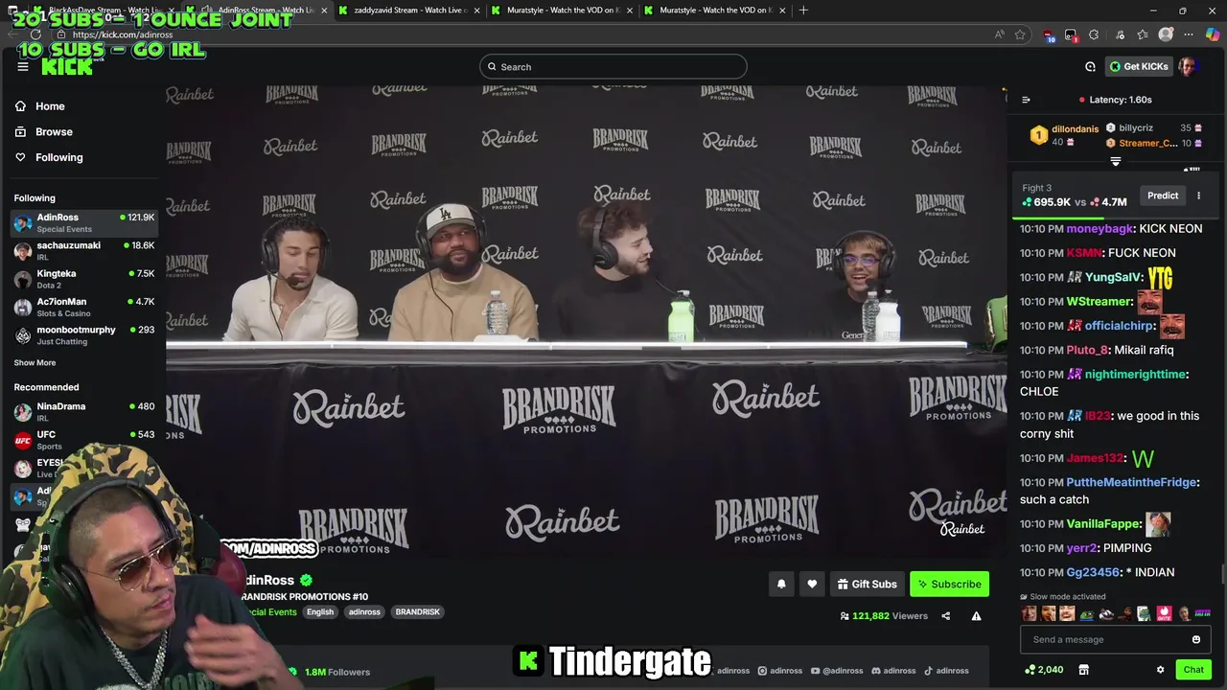
Task: Open the chat shop store icon
Action: (1083, 670)
